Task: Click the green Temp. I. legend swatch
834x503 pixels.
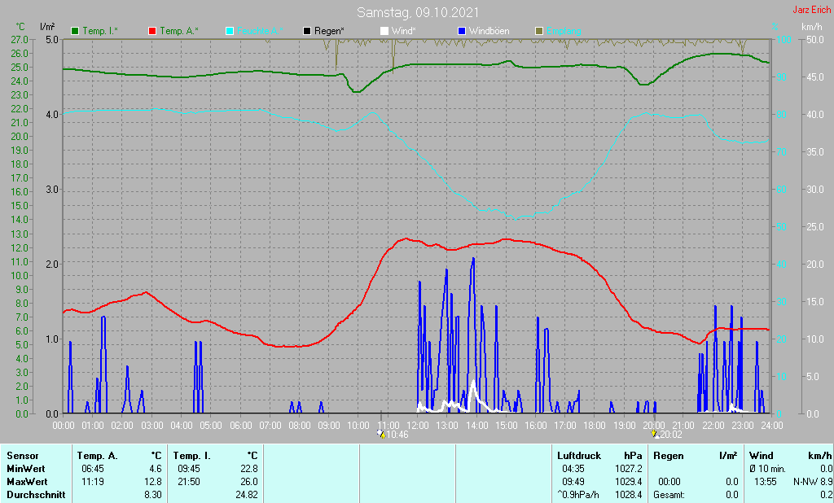Action: point(76,31)
